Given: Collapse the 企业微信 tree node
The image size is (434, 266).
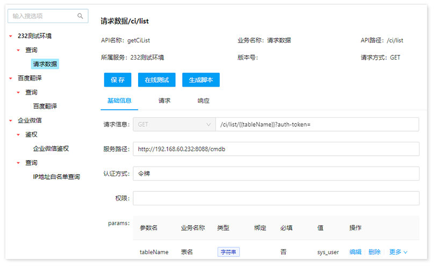Looking at the screenshot, I should coord(11,120).
